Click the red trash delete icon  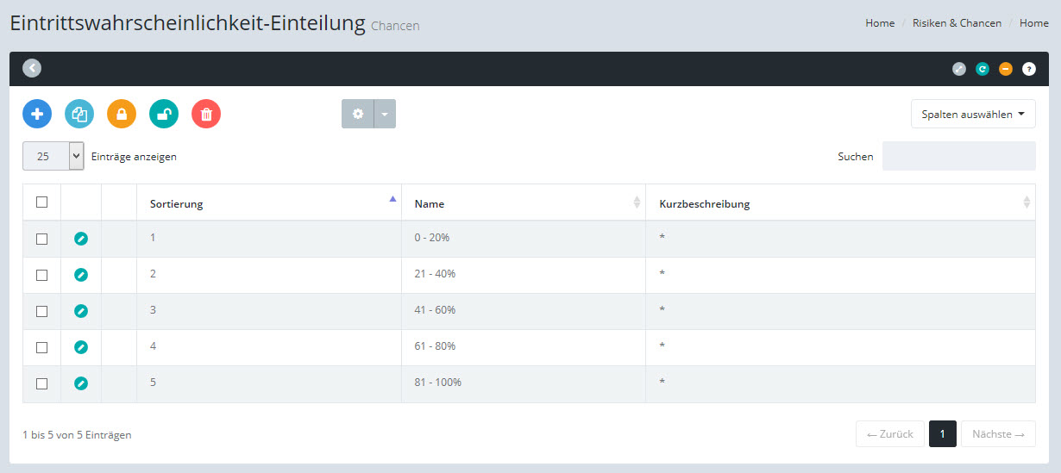pyautogui.click(x=206, y=114)
